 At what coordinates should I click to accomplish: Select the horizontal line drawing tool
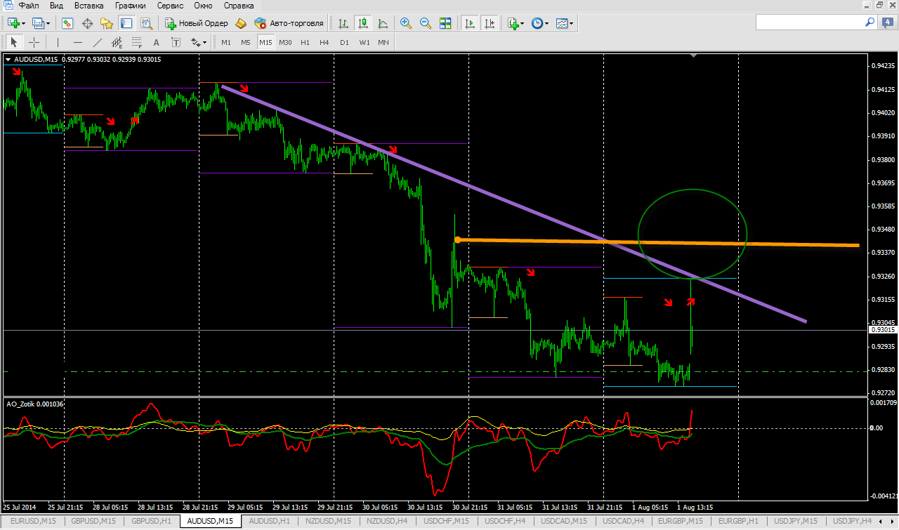pyautogui.click(x=77, y=42)
